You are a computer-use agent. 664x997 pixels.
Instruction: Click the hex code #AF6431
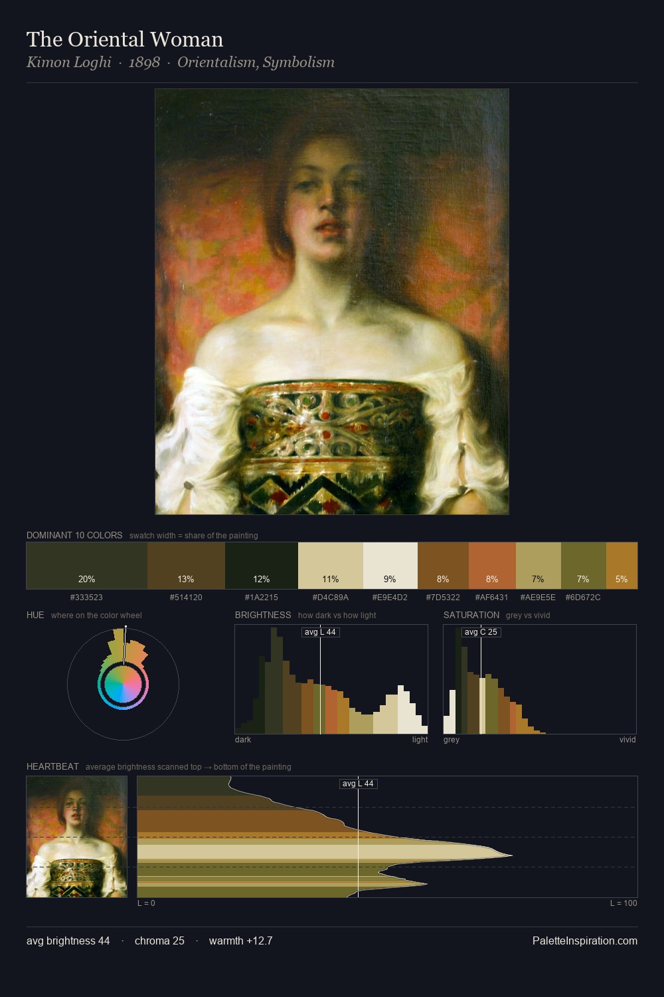[492, 598]
